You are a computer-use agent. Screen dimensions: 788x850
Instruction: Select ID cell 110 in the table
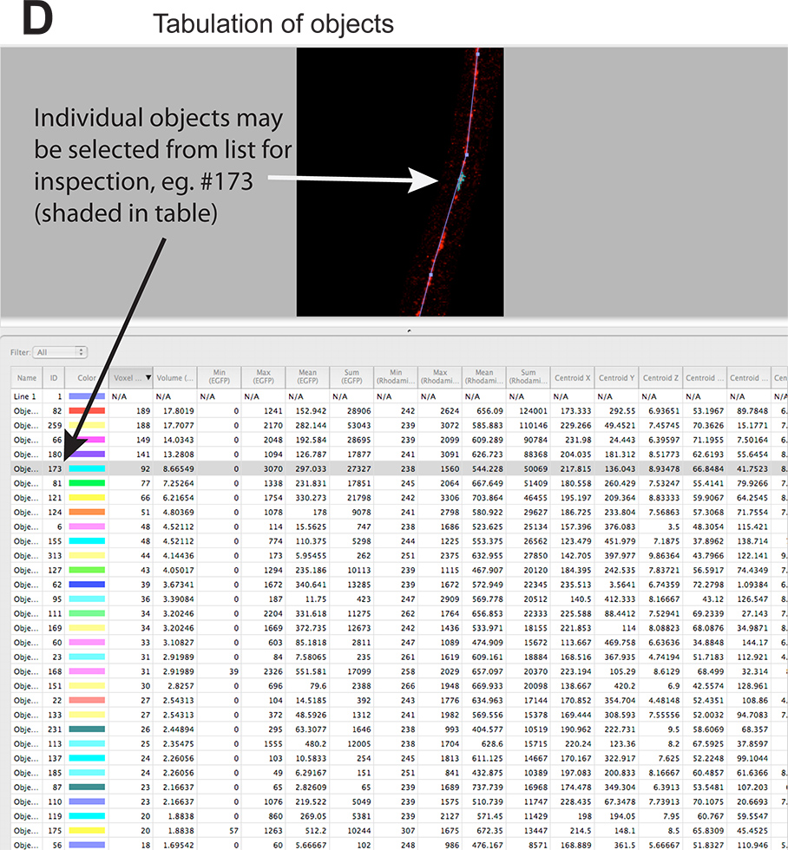55,801
